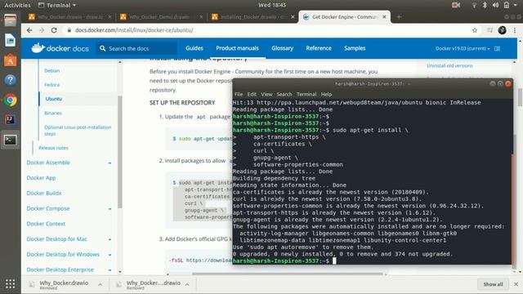The image size is (523, 294).
Task: Jump to Uninstall old versions section
Action: (x=449, y=65)
